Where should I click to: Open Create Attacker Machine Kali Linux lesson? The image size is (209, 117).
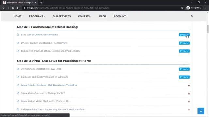point(49,85)
